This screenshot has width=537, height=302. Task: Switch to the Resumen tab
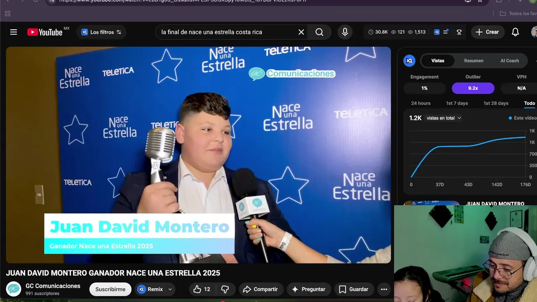point(474,61)
